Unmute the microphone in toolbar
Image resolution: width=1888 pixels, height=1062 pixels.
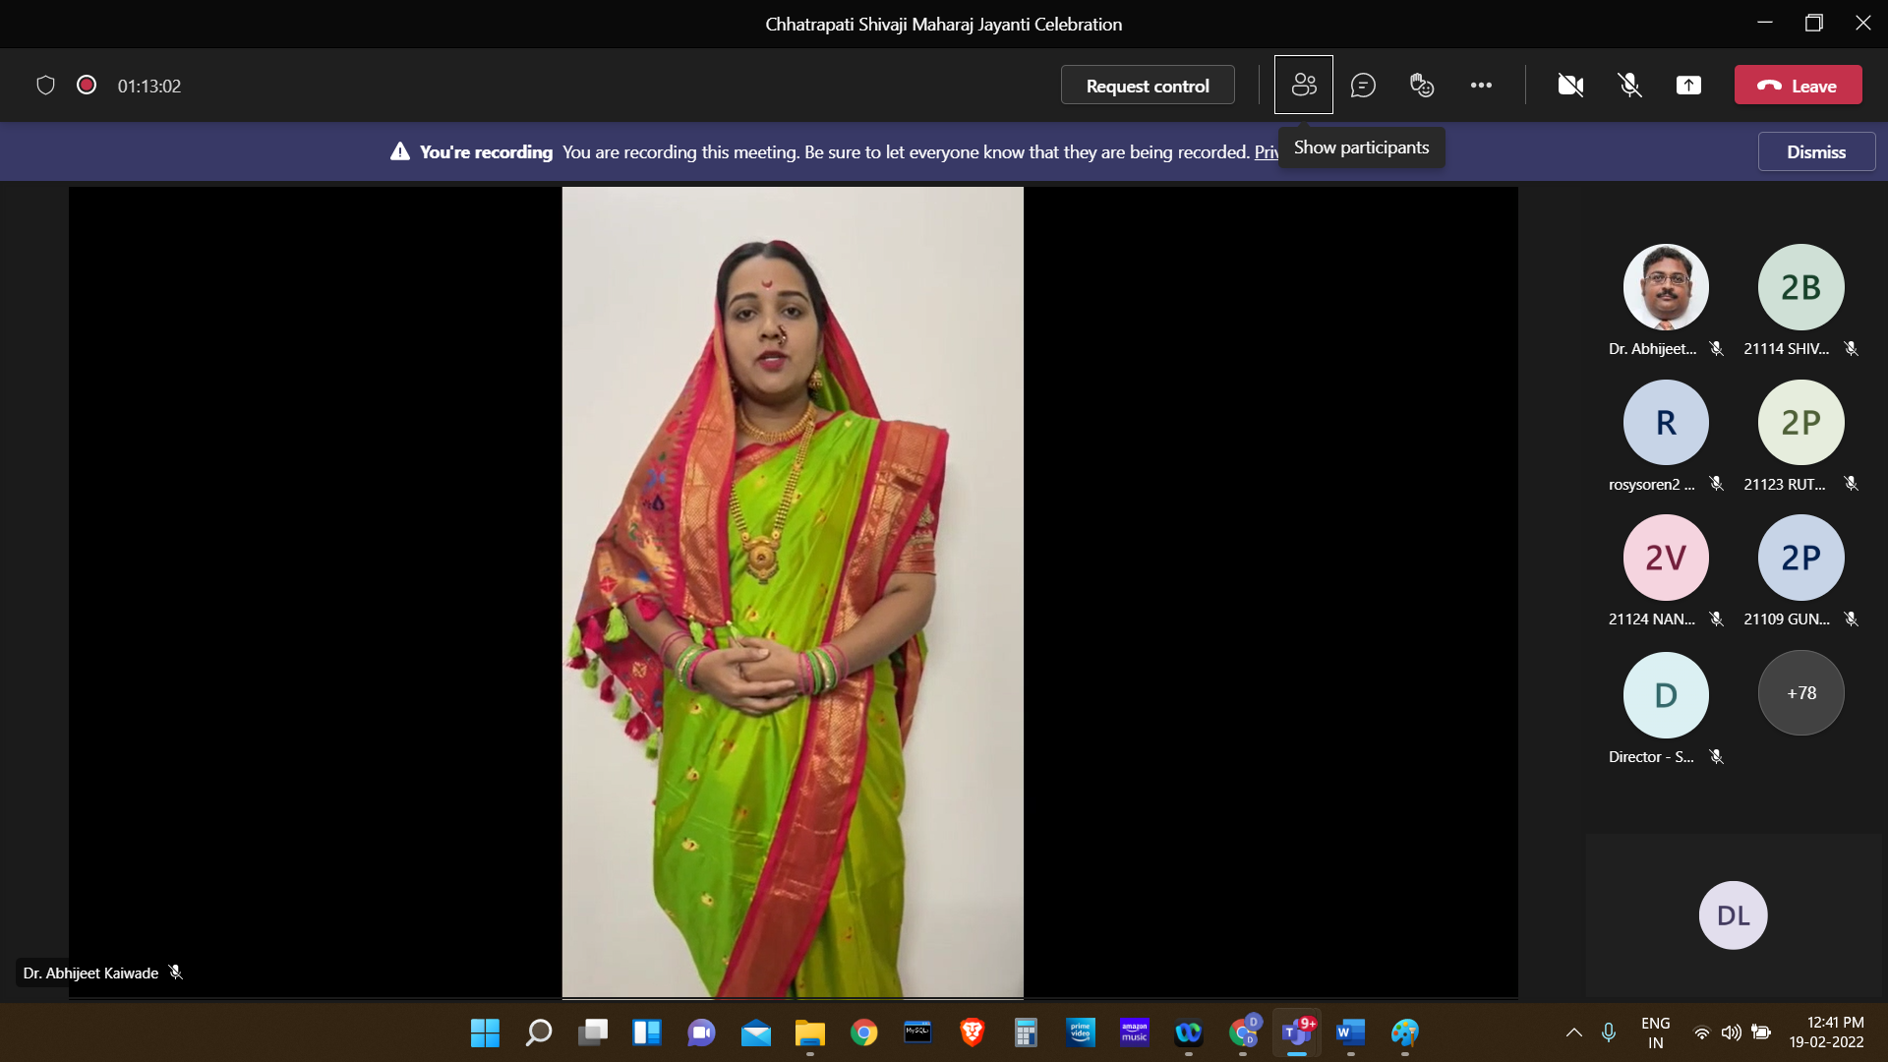[x=1629, y=86]
